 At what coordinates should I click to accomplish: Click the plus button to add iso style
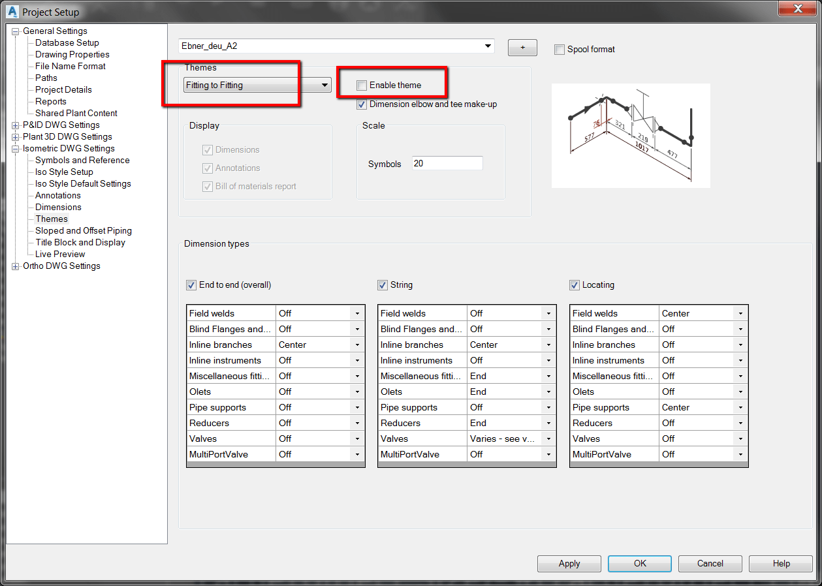[x=522, y=48]
